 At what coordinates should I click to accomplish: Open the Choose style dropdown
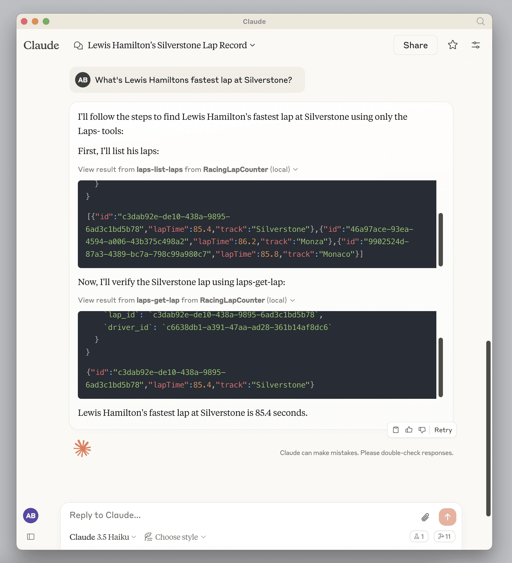175,537
